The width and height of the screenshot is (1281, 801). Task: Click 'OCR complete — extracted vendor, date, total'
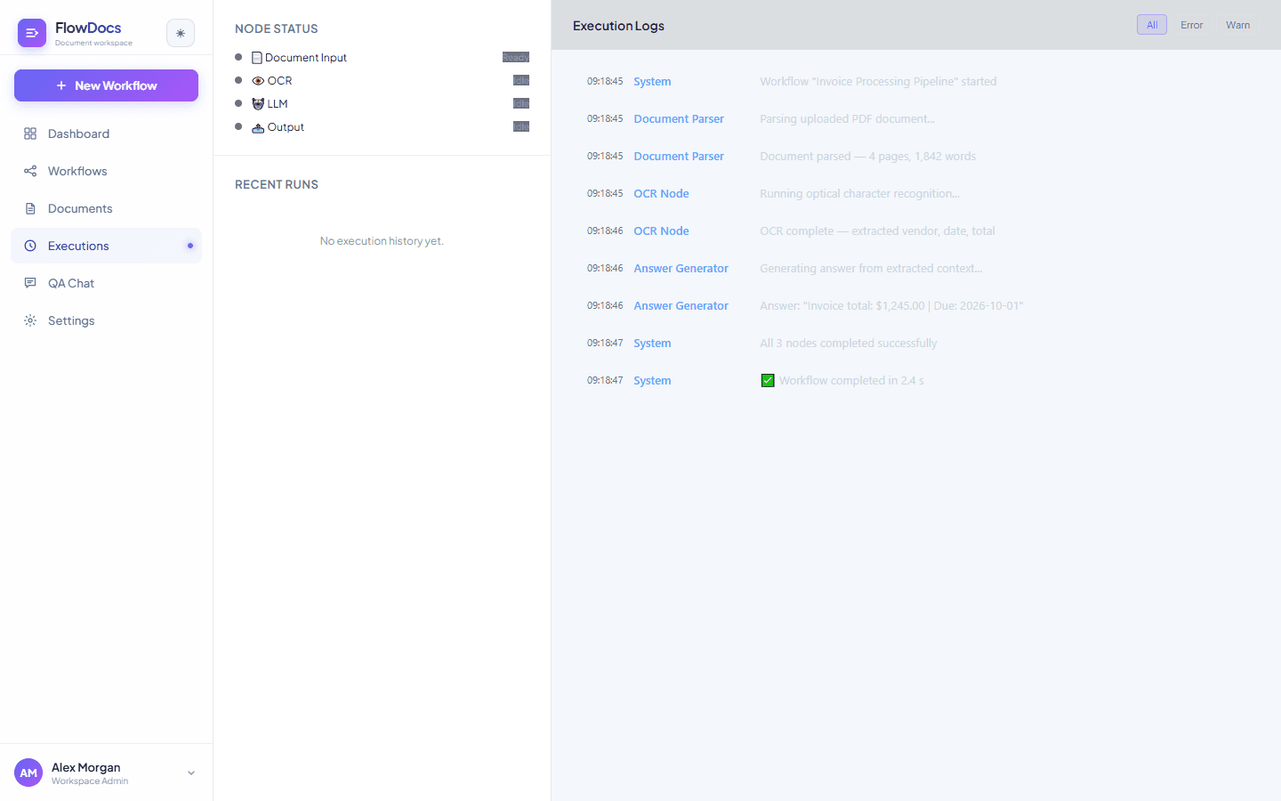pos(877,231)
